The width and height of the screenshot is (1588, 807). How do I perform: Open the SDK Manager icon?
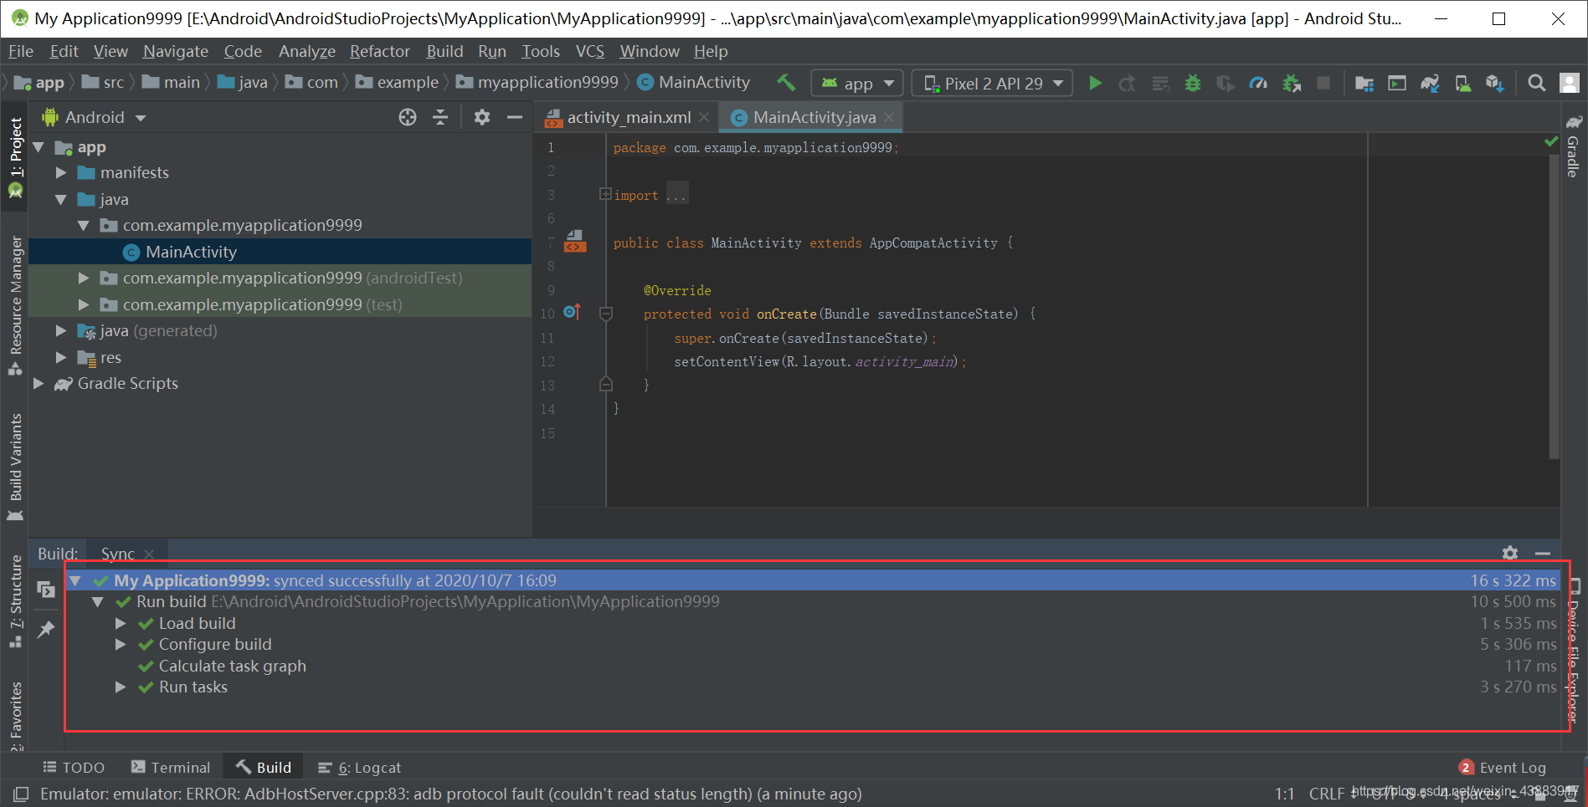click(1495, 83)
